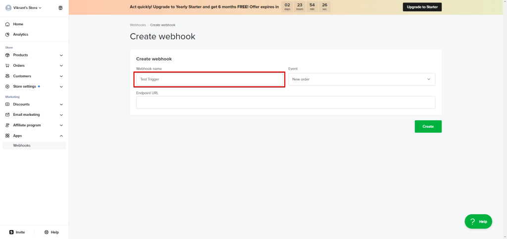The image size is (507, 239).
Task: Click the Products box icon
Action: 7,55
